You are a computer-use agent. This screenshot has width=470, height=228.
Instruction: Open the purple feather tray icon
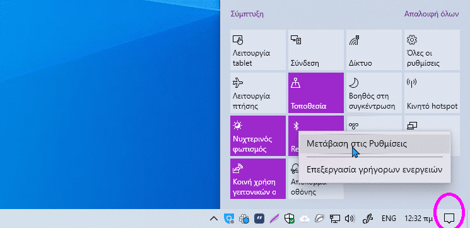pyautogui.click(x=274, y=219)
